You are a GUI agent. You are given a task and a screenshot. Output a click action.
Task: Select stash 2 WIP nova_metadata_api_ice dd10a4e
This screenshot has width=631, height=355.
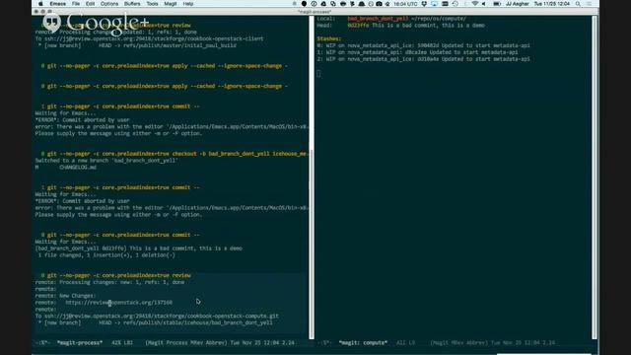click(423, 59)
